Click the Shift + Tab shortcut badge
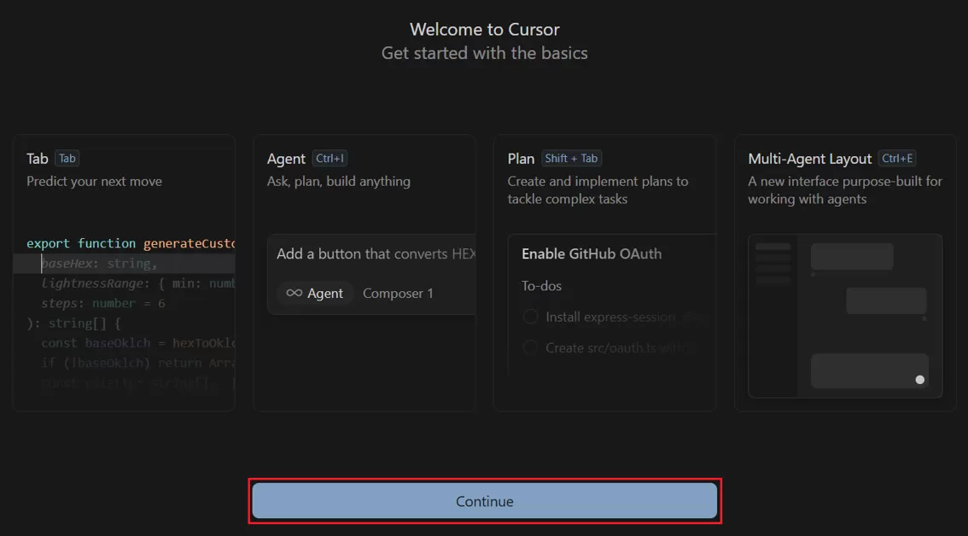 point(571,158)
